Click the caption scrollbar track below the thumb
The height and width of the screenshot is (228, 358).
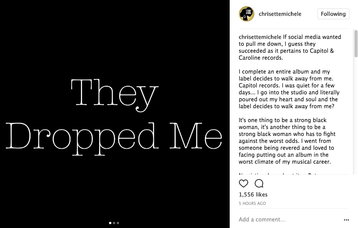[356, 116]
